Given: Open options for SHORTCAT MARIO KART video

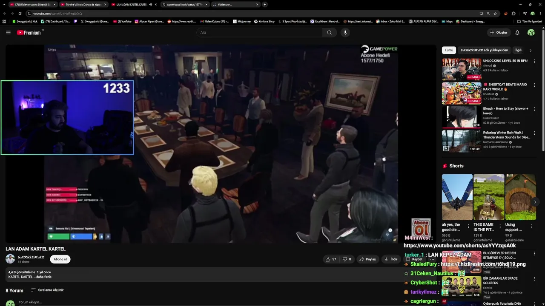Looking at the screenshot, I should [x=534, y=85].
